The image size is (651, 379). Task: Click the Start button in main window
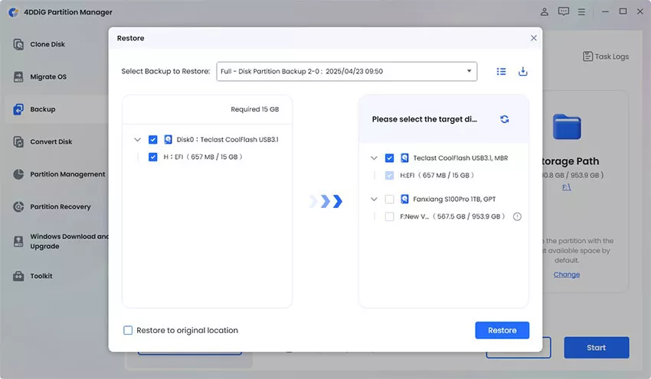point(596,348)
